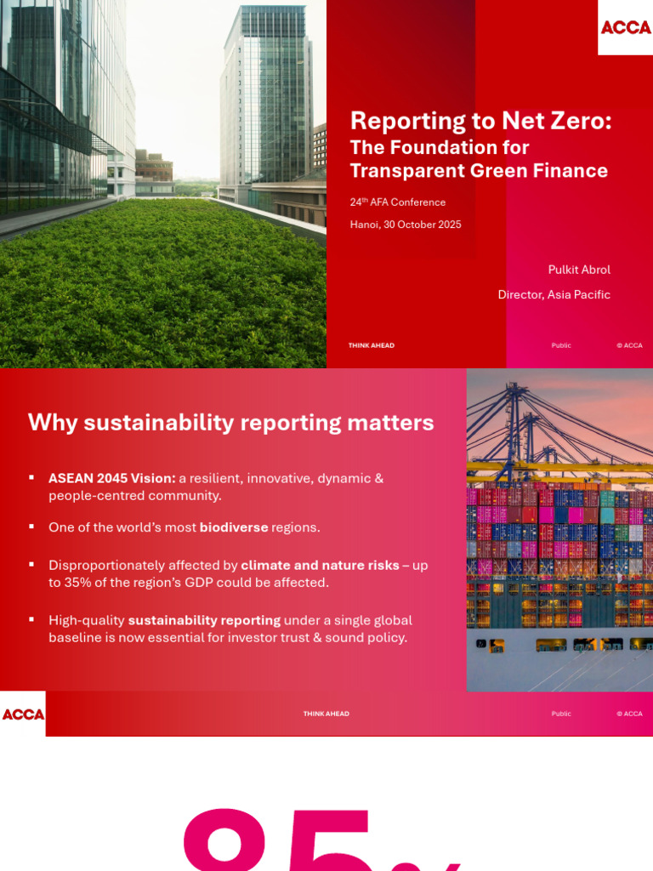The image size is (653, 871).
Task: Click the 'High-quality sustainability reporting' bullet point
Action: pos(230,629)
